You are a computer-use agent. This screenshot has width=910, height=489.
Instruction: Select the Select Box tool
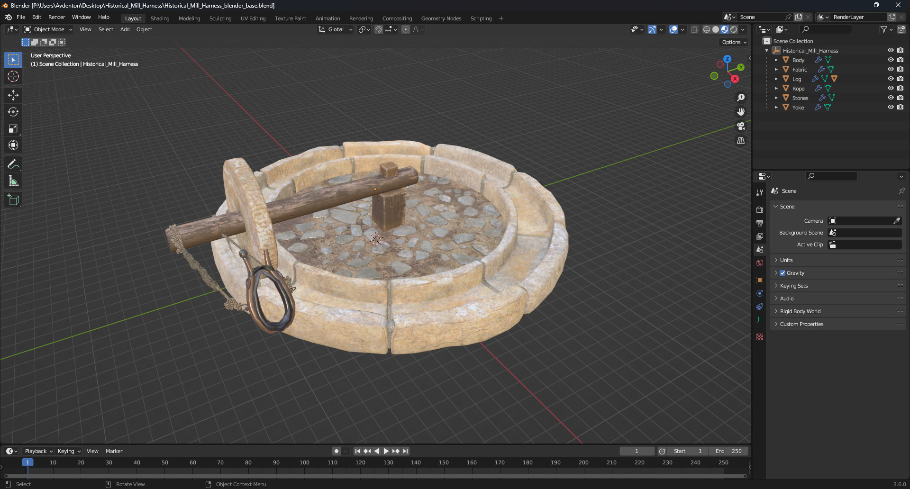tap(13, 60)
